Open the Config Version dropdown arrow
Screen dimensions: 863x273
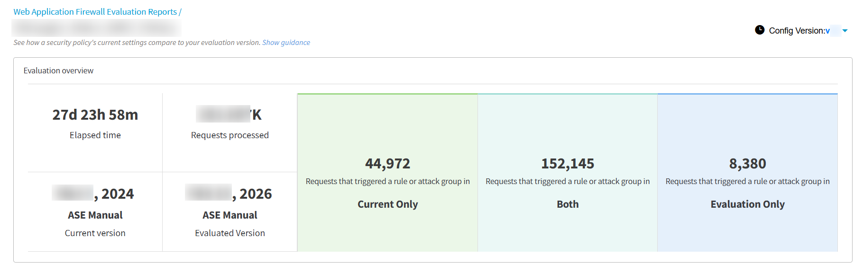pos(845,31)
